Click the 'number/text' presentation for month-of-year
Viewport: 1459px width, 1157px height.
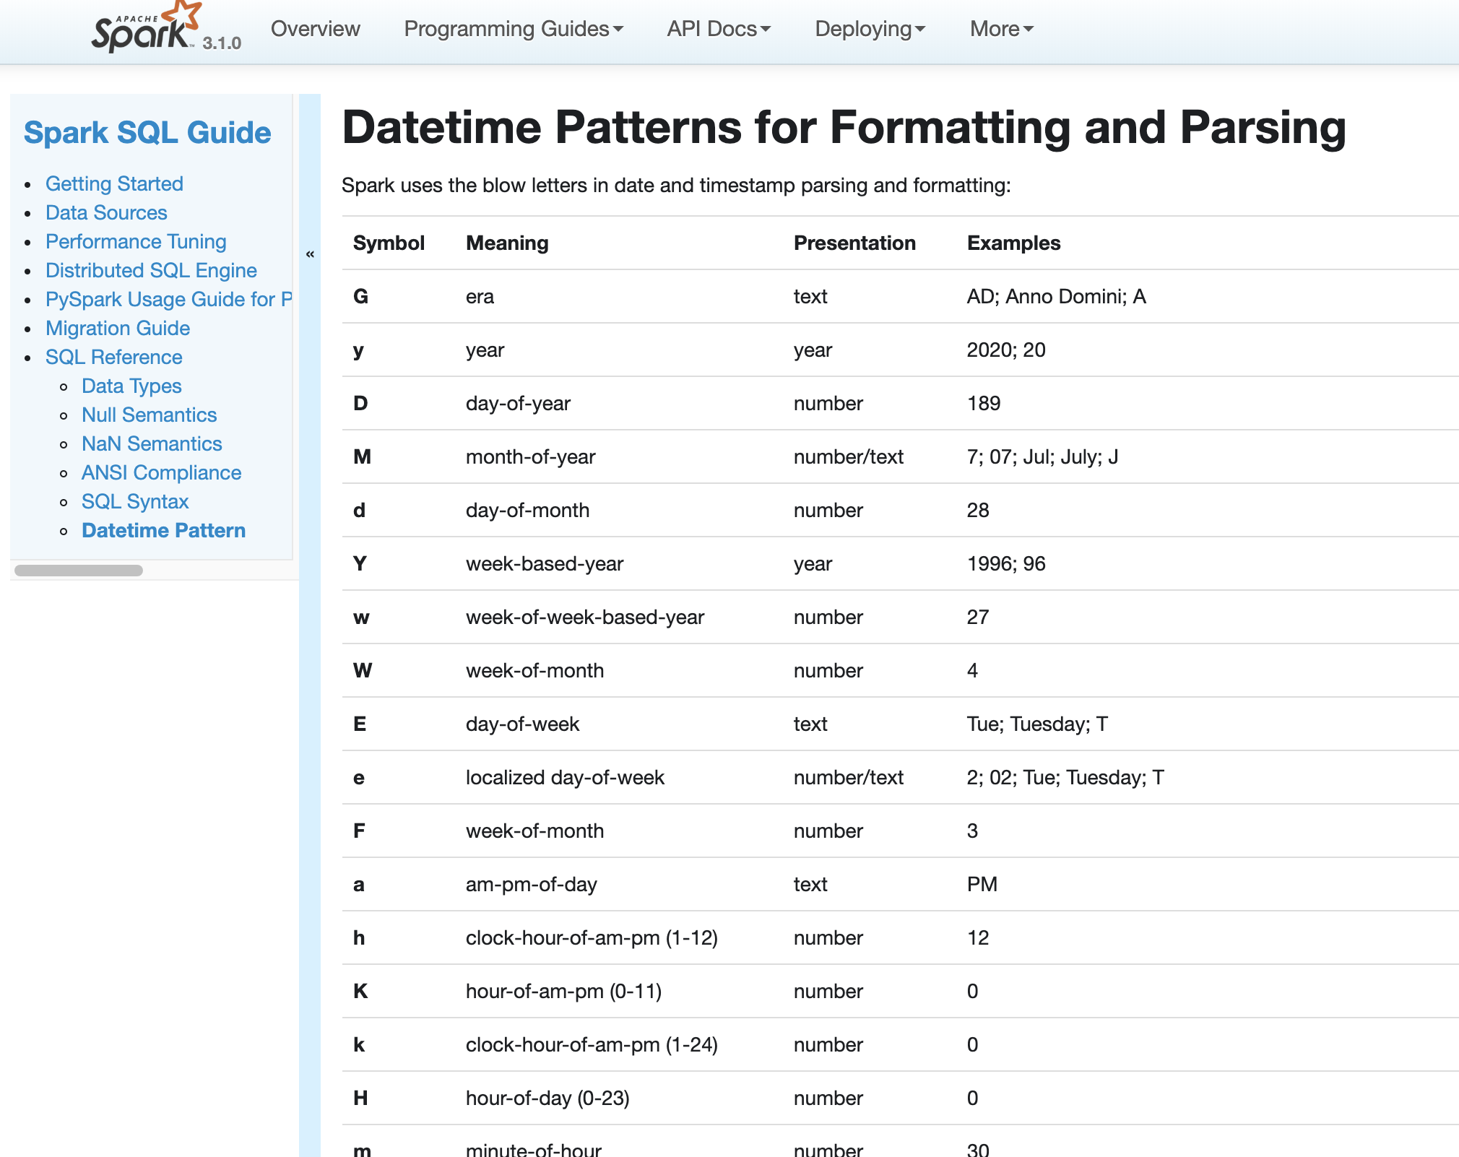click(849, 456)
